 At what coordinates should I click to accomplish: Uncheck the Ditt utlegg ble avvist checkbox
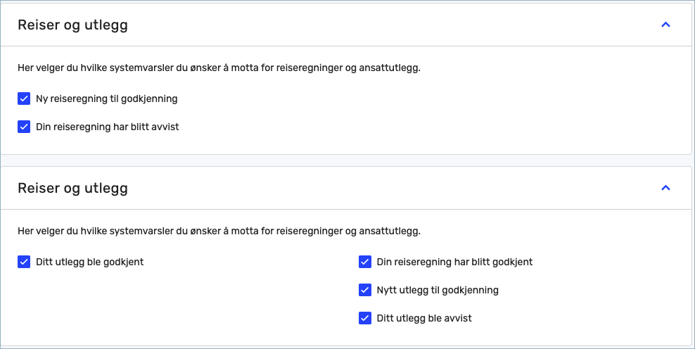[365, 318]
